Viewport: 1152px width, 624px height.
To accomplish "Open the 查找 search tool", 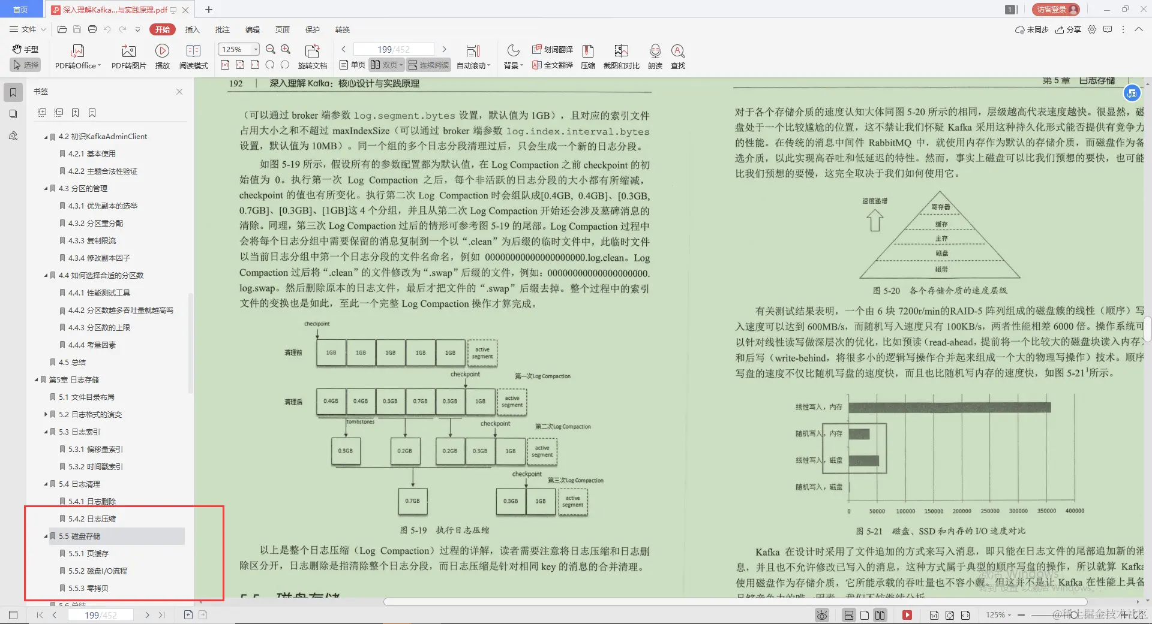I will pyautogui.click(x=677, y=56).
